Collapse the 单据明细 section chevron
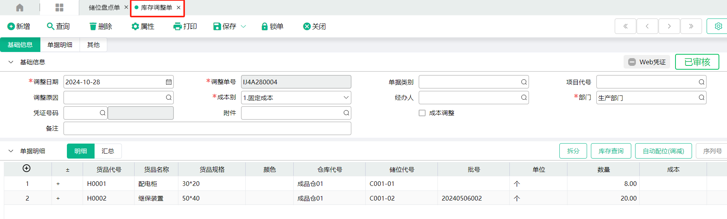Image resolution: width=727 pixels, height=219 pixels. (x=11, y=151)
